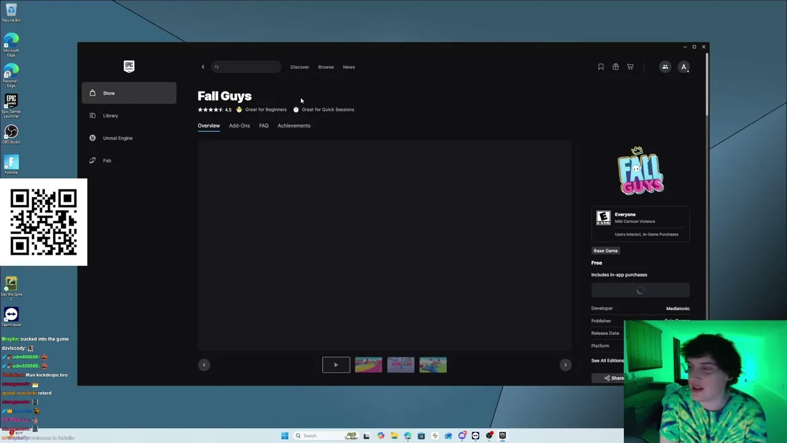Open the gift redeem icon
Image resolution: width=787 pixels, height=443 pixels.
click(615, 67)
